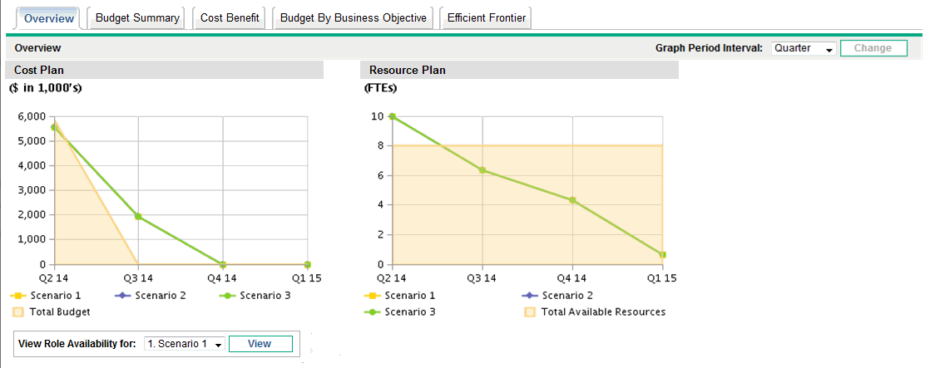925x368 pixels.
Task: Open the View Role Availability scenario dropdown
Action: tap(183, 344)
